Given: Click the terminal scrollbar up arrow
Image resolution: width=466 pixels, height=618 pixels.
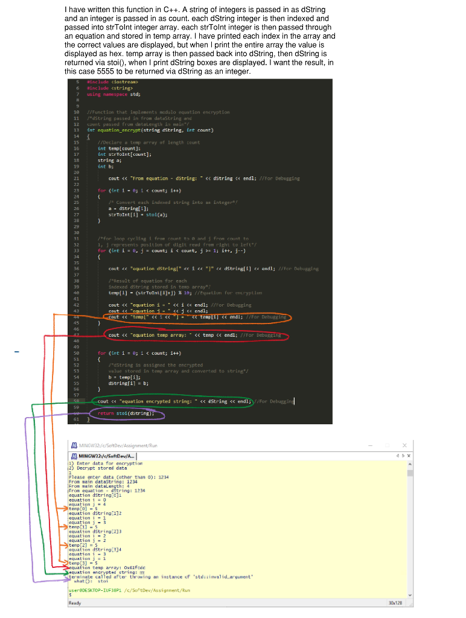Looking at the screenshot, I should 410,464.
